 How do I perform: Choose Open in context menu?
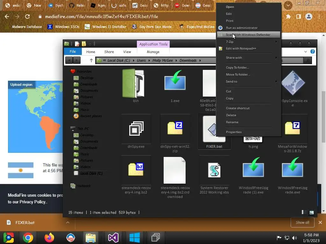[x=248, y=7]
